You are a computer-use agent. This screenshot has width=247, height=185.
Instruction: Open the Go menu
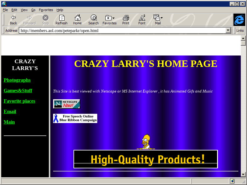pyautogui.click(x=33, y=10)
